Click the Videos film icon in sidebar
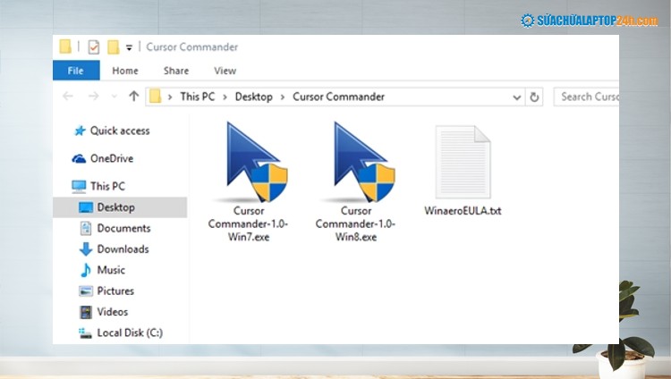671x379 pixels. click(86, 312)
